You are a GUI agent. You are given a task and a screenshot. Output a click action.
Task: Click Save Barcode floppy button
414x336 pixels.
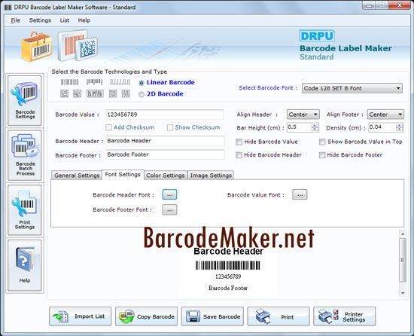(x=212, y=316)
